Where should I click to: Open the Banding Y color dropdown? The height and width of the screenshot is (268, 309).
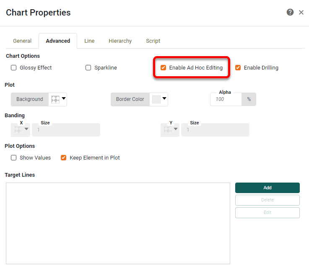click(x=176, y=130)
